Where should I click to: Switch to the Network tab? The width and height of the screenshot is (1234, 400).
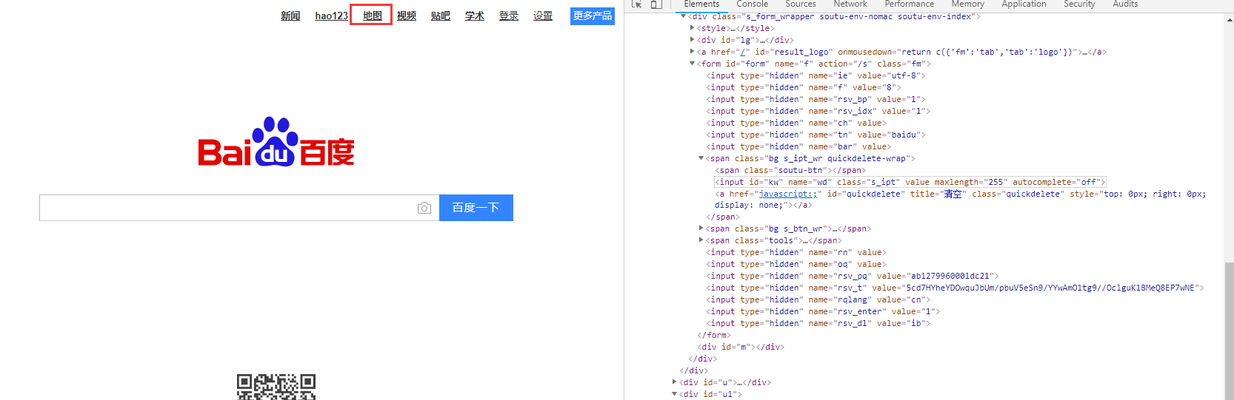point(850,4)
